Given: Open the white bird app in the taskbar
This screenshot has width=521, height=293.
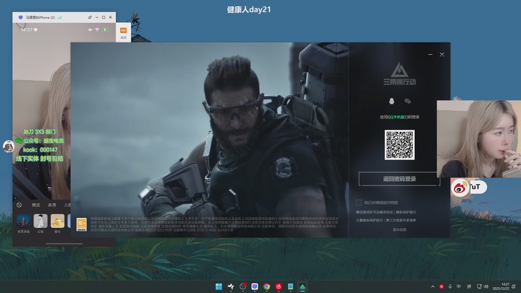Looking at the screenshot, I should 231,286.
